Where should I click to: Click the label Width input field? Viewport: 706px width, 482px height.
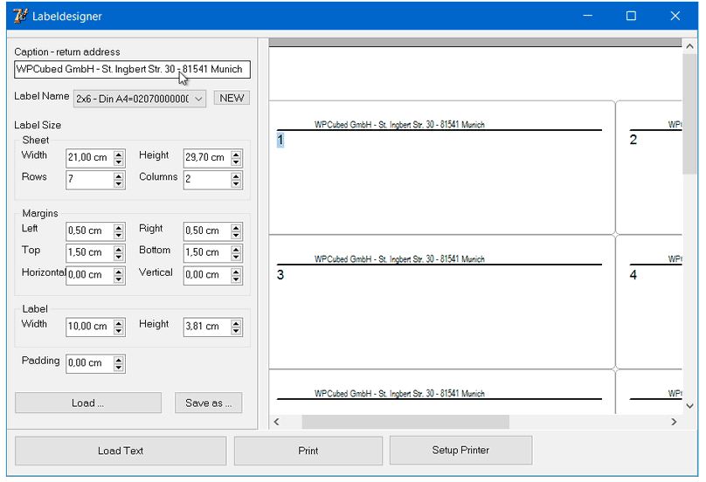coord(88,327)
